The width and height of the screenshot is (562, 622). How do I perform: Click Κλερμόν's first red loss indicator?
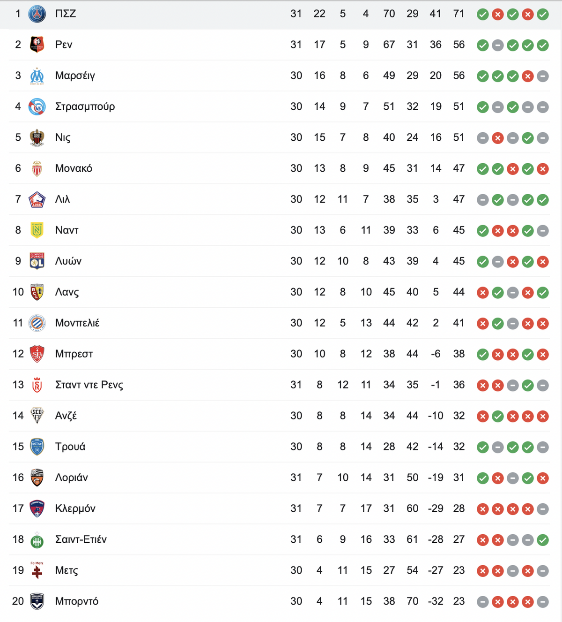tap(483, 509)
